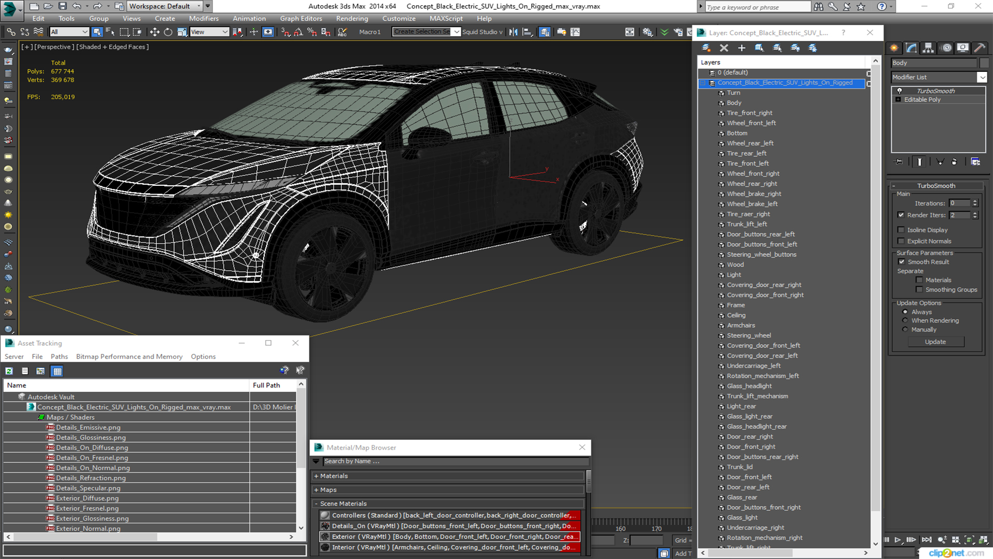
Task: Open the Utilities hammer panel tab
Action: (980, 48)
